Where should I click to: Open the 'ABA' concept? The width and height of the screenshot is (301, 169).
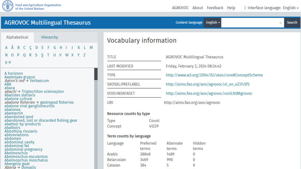tap(8, 84)
